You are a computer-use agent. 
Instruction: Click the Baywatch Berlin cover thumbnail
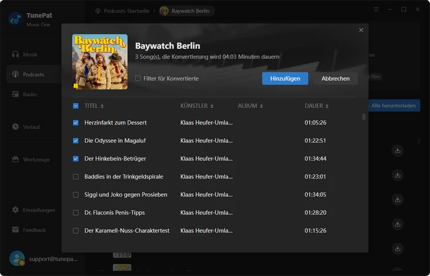point(100,62)
